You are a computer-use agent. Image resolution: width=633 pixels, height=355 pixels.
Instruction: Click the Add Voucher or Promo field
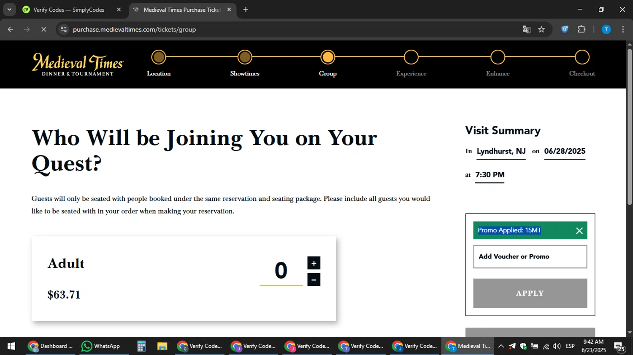pyautogui.click(x=530, y=256)
